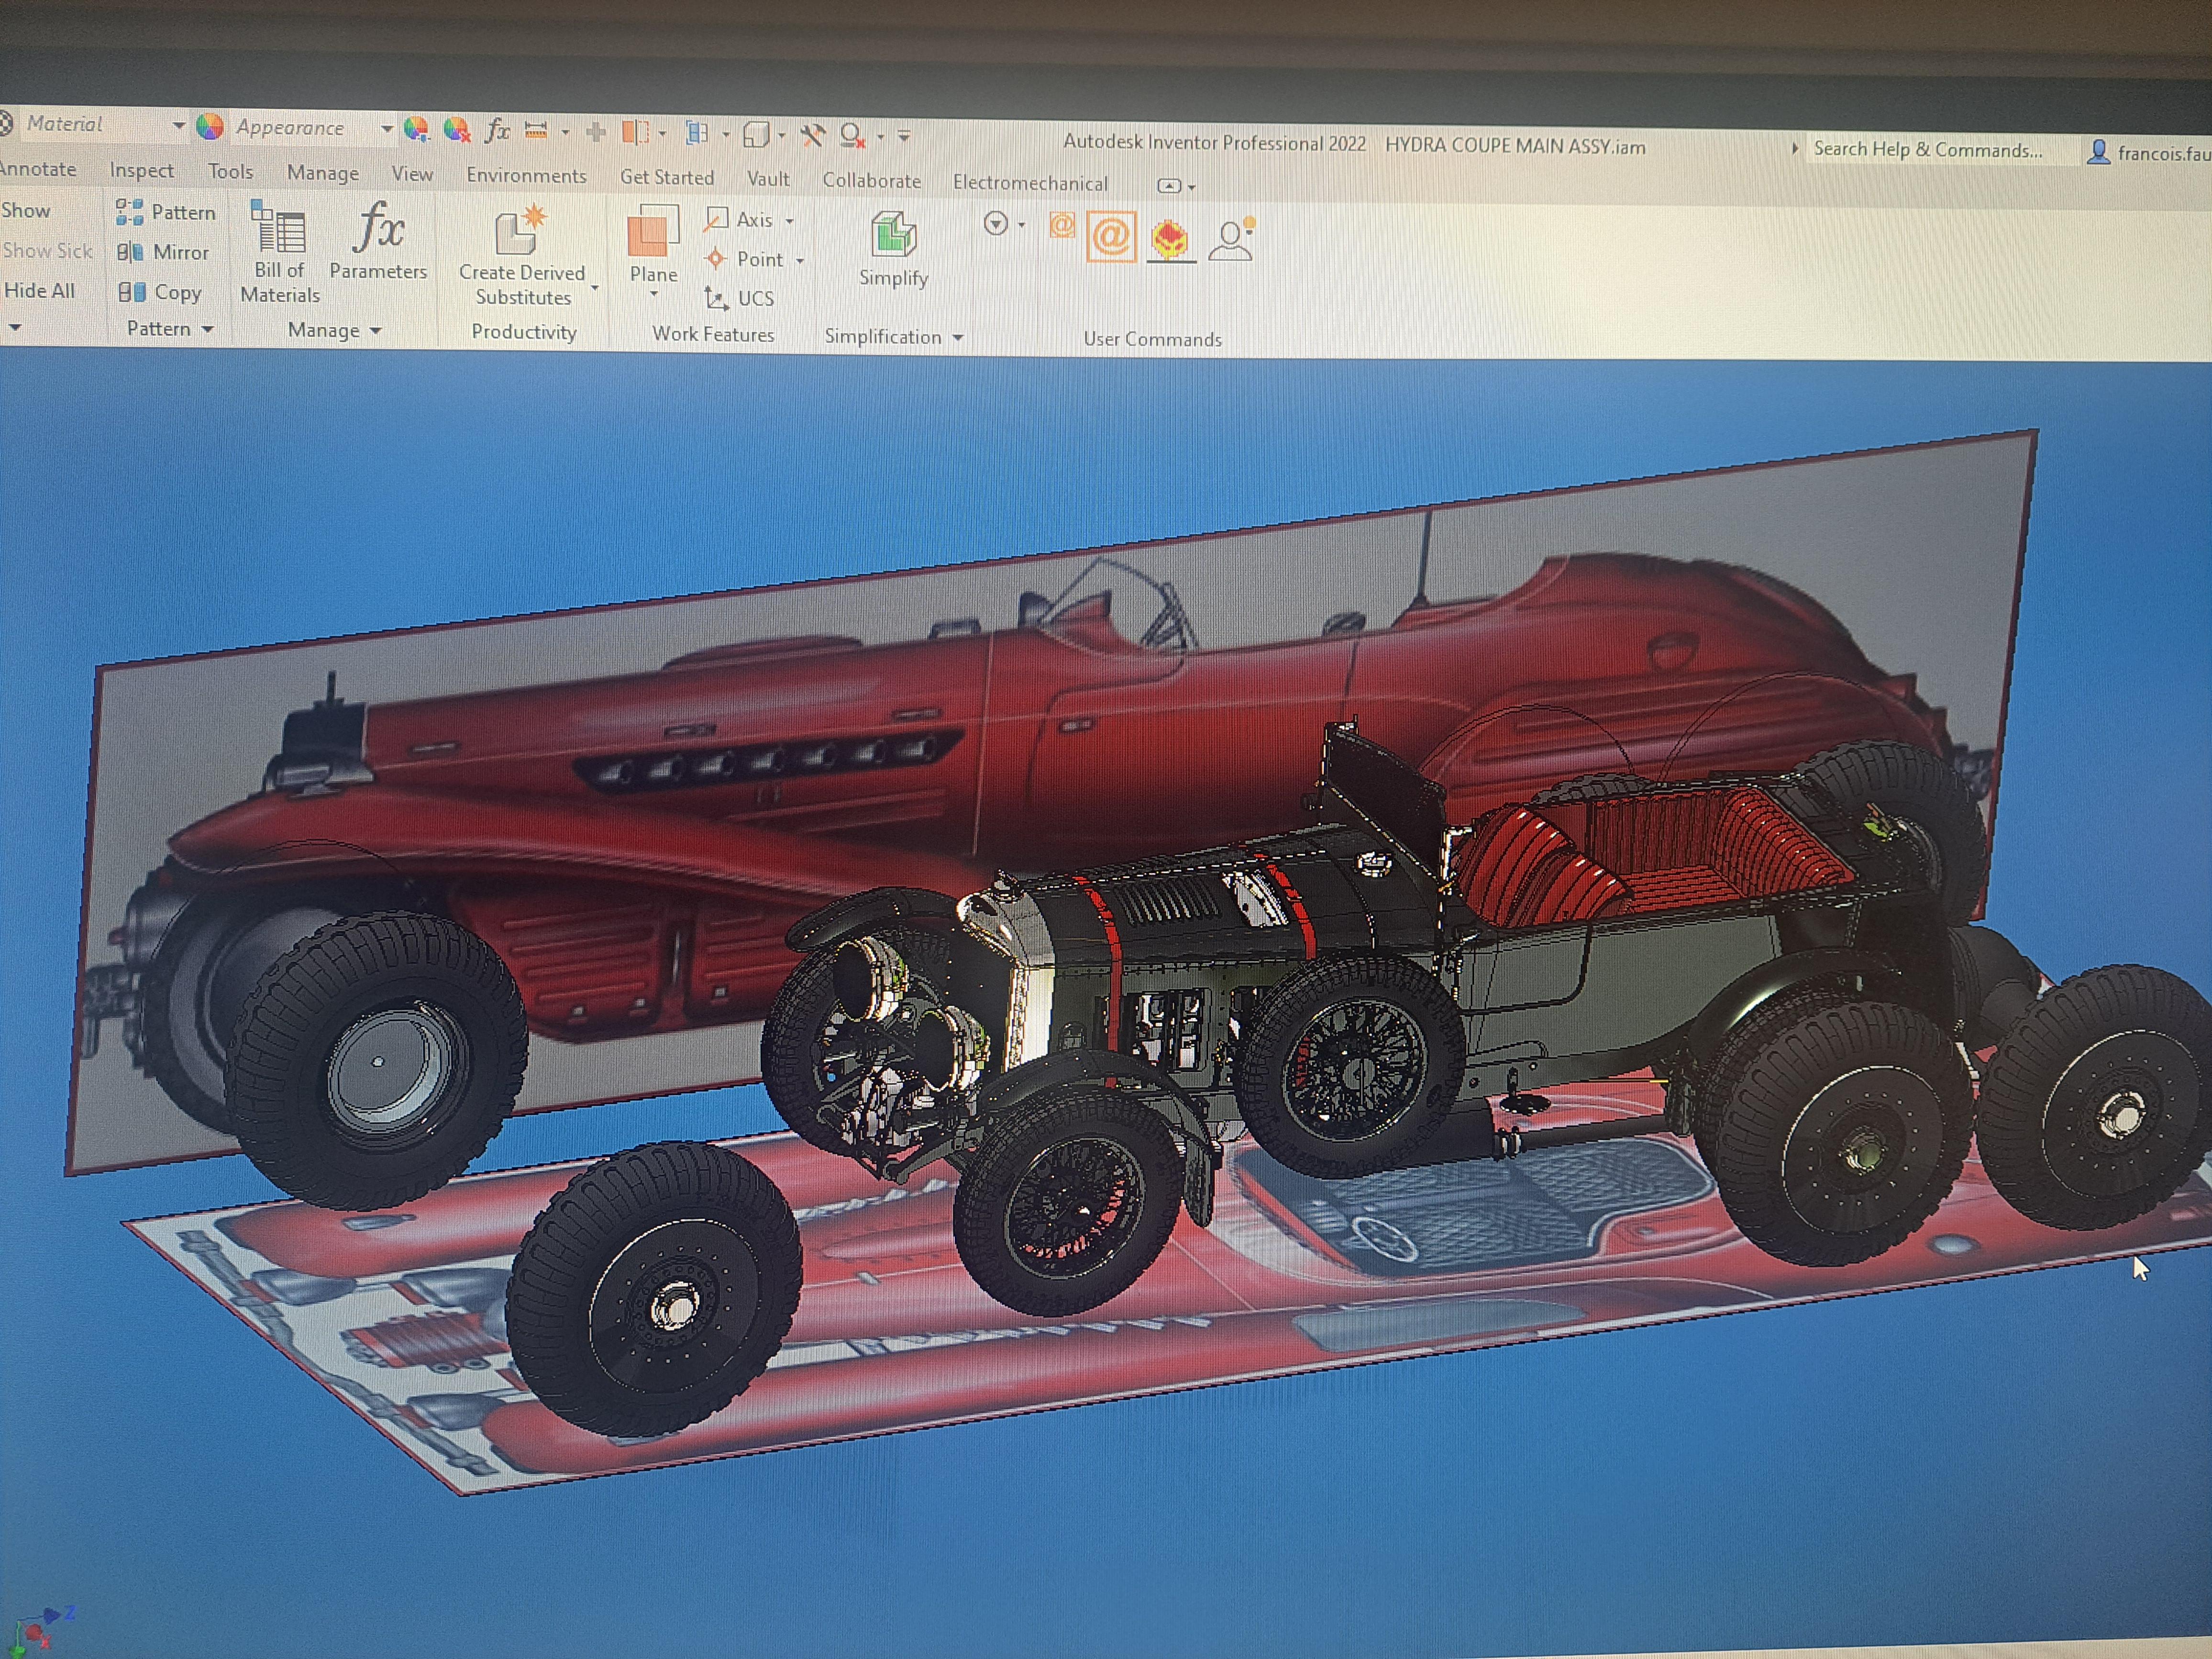Open the Plane tool dropdown arrow
The width and height of the screenshot is (2212, 1659).
tap(653, 294)
